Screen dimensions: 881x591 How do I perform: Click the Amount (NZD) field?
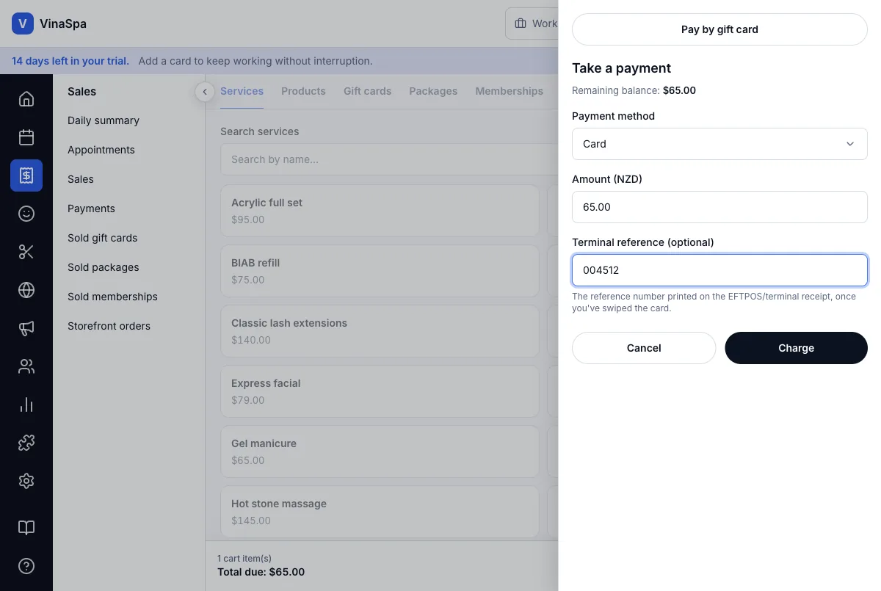719,207
